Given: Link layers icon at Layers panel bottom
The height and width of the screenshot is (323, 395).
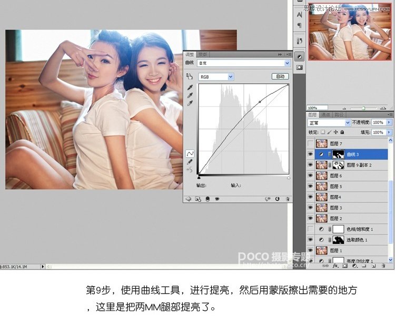Looking at the screenshot, I should pos(325,266).
